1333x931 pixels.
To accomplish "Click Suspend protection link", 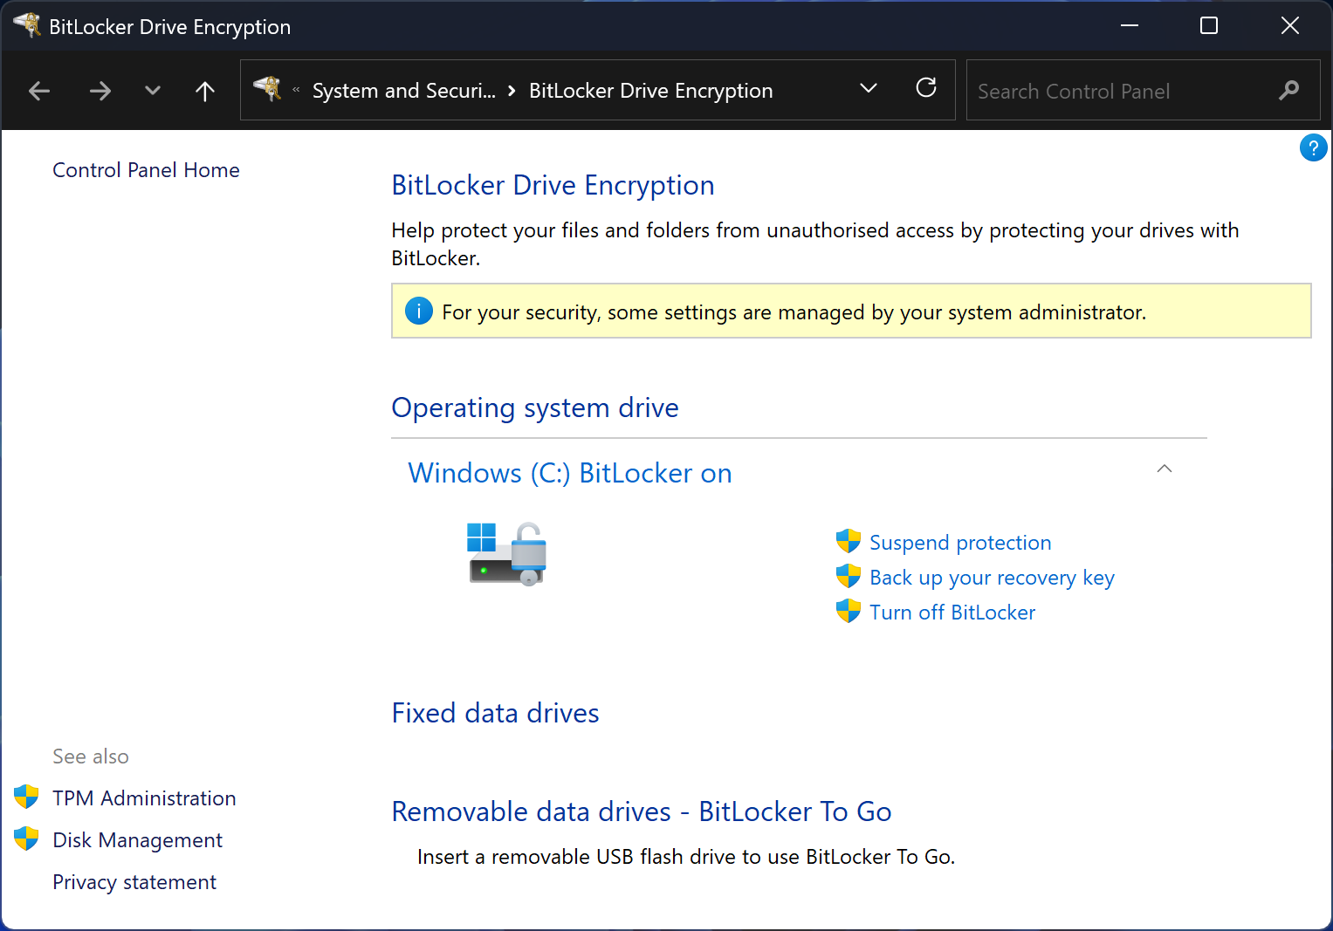I will (x=959, y=543).
